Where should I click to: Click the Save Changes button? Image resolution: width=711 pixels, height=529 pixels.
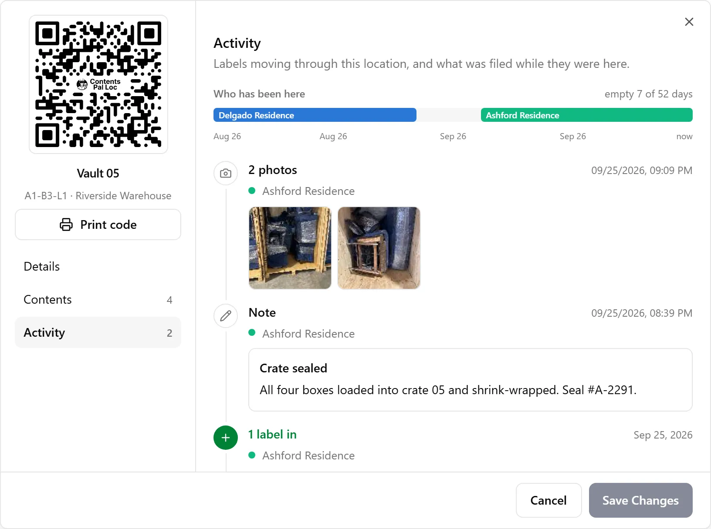point(640,500)
